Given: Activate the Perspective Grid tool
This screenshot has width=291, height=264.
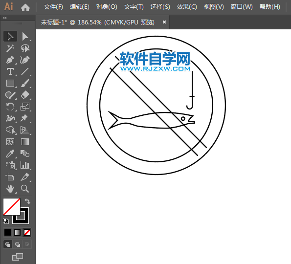Looking at the screenshot, I should point(25,130).
